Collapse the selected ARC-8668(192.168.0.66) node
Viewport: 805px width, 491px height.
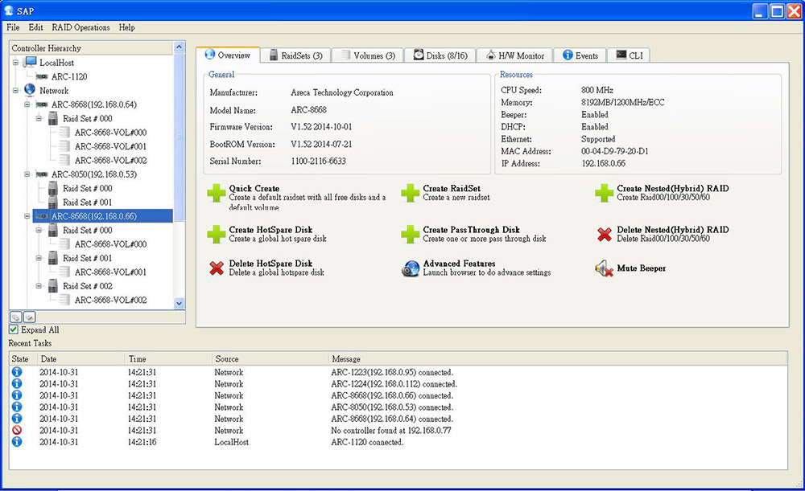(27, 216)
